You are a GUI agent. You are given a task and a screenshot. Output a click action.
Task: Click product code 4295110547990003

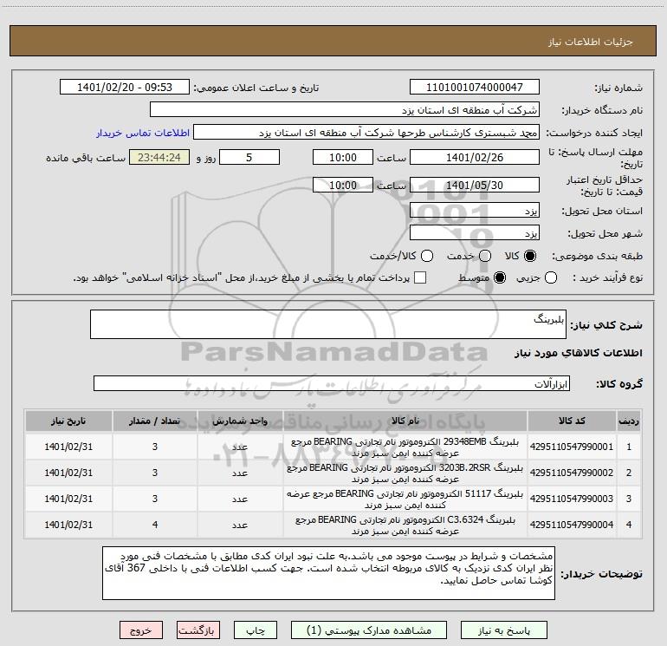572,499
